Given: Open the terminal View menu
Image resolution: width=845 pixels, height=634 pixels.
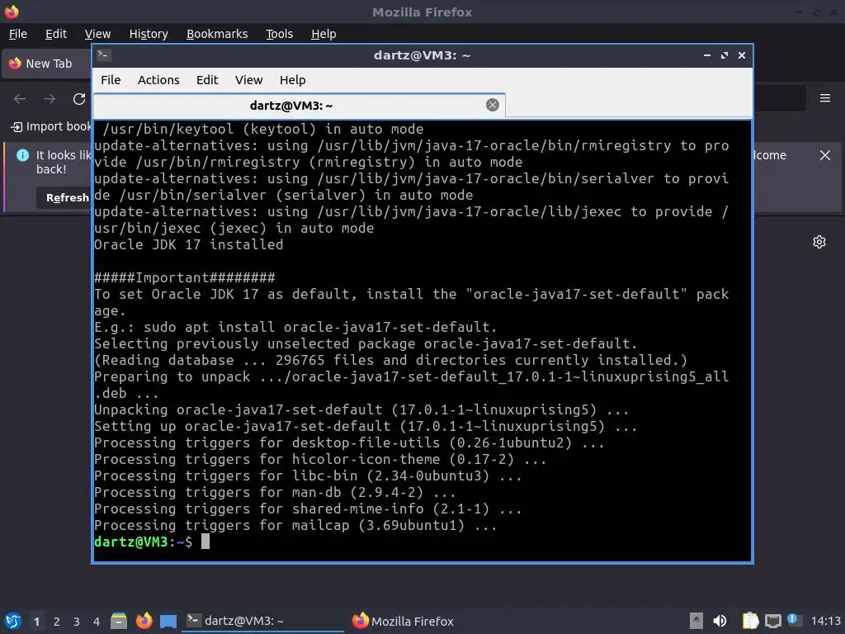Looking at the screenshot, I should 248,80.
